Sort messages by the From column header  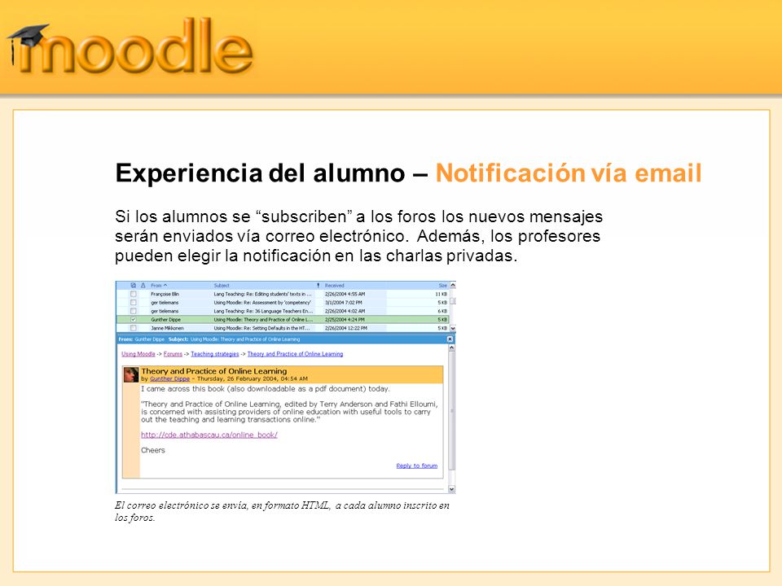(x=159, y=286)
